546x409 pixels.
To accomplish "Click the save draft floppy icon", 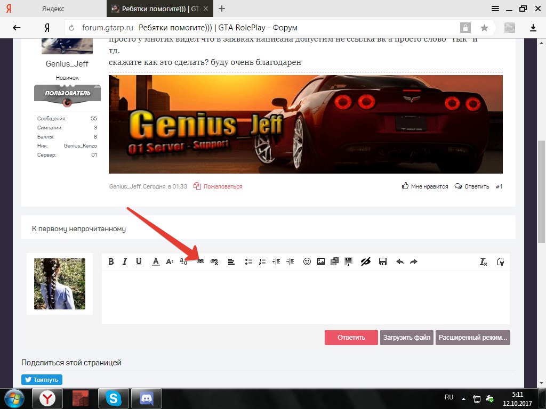I will coord(382,261).
